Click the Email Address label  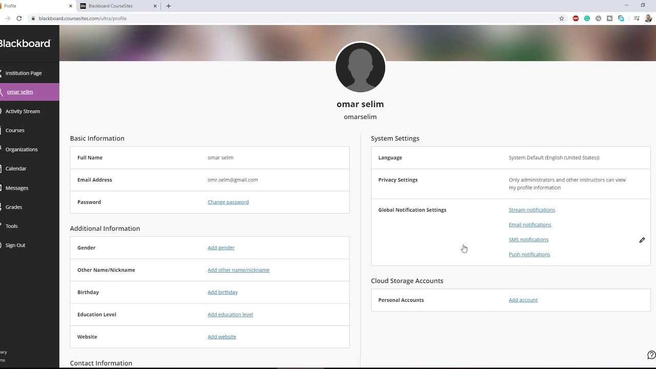click(94, 180)
